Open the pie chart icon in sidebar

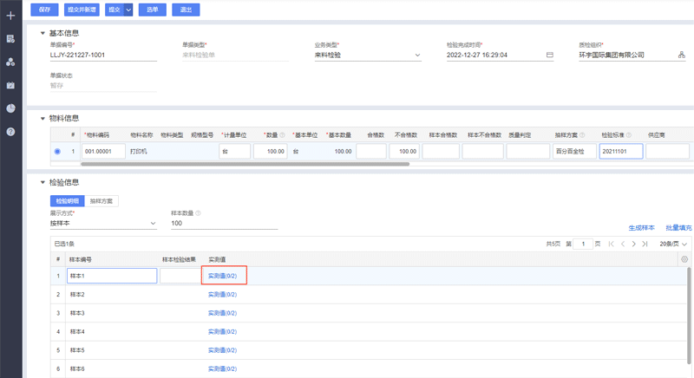point(10,108)
